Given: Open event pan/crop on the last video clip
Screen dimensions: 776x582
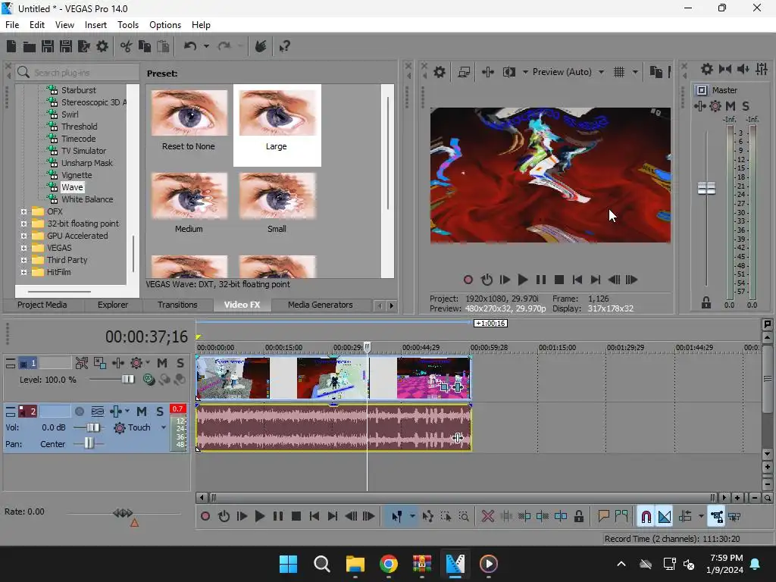Looking at the screenshot, I should (444, 387).
